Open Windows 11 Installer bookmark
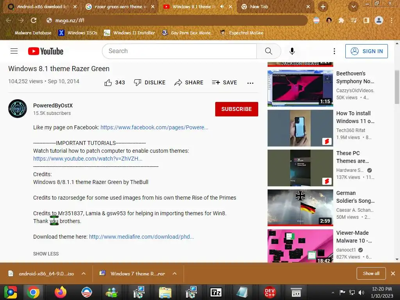This screenshot has height=300, width=400. tap(130, 33)
